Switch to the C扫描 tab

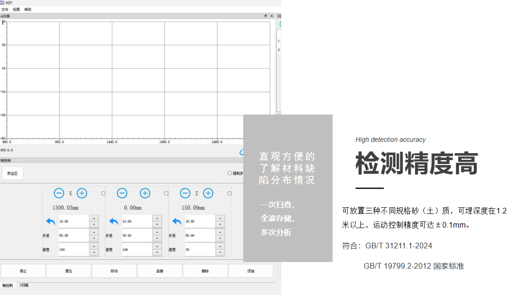(x=24, y=286)
